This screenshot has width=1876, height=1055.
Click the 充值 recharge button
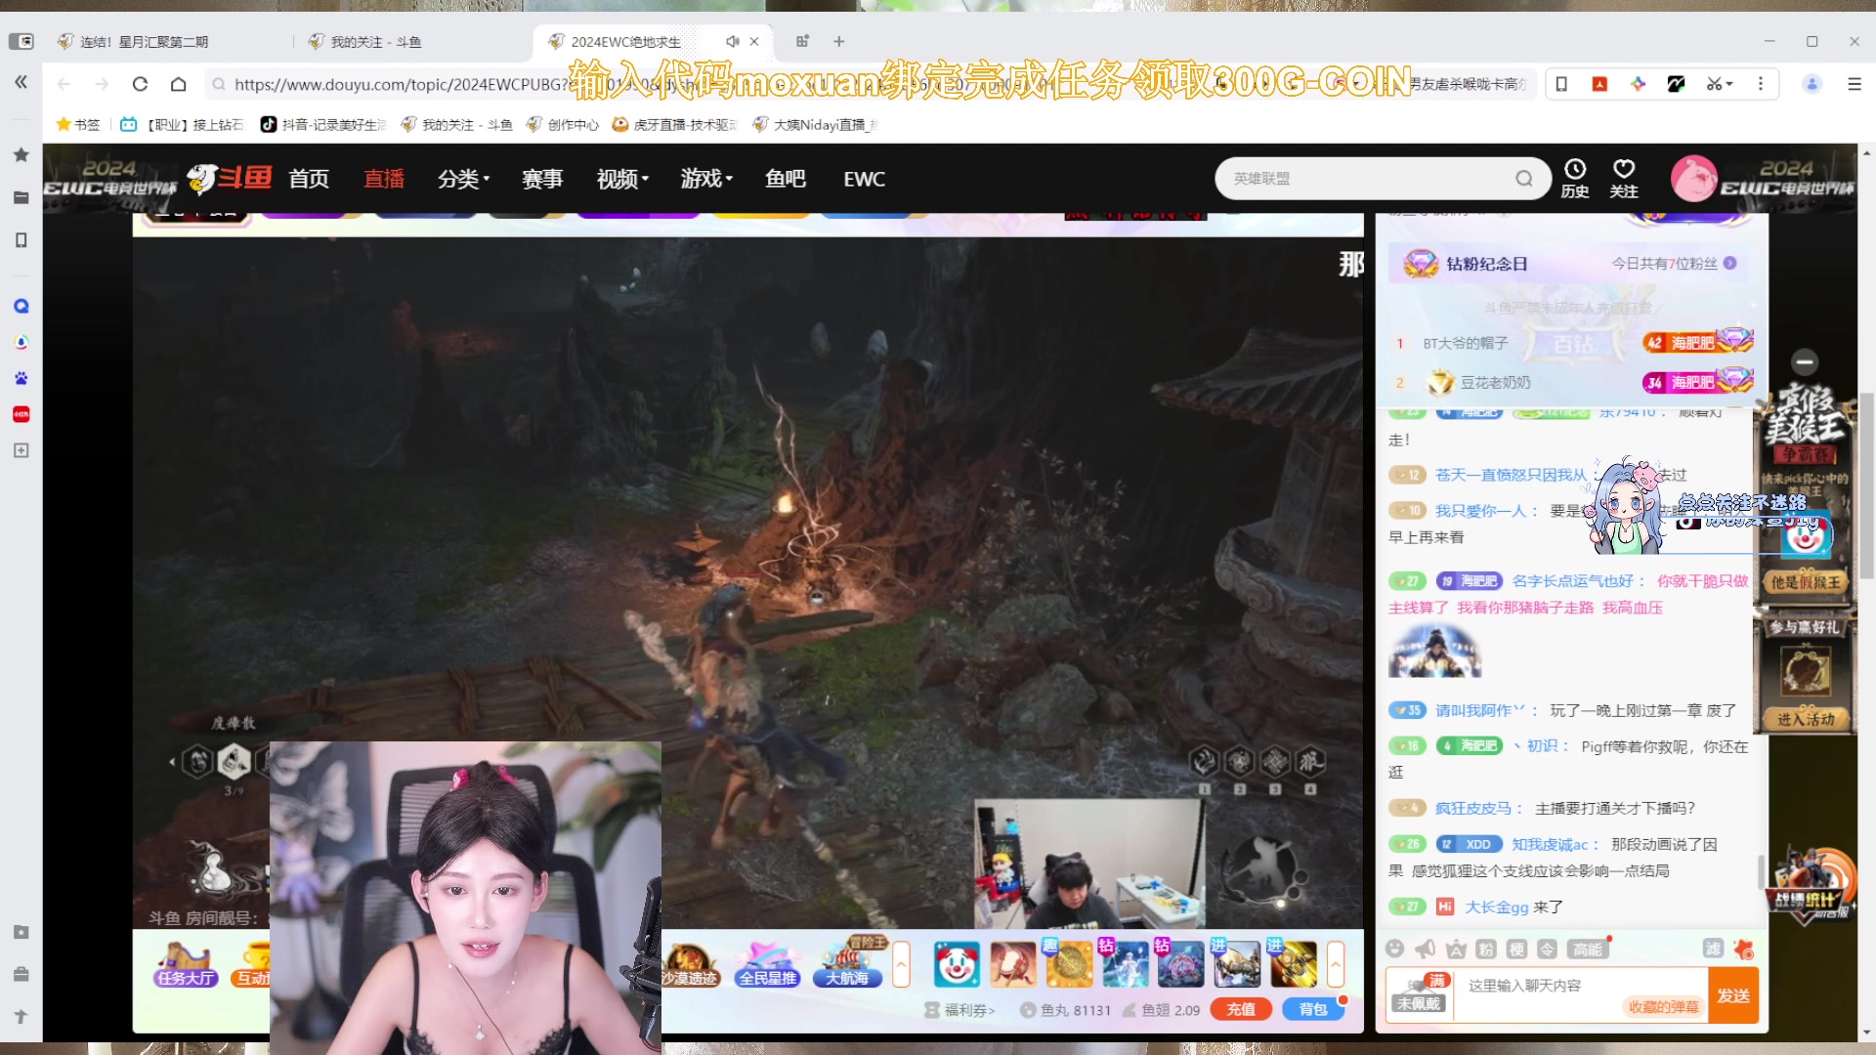pos(1241,1009)
